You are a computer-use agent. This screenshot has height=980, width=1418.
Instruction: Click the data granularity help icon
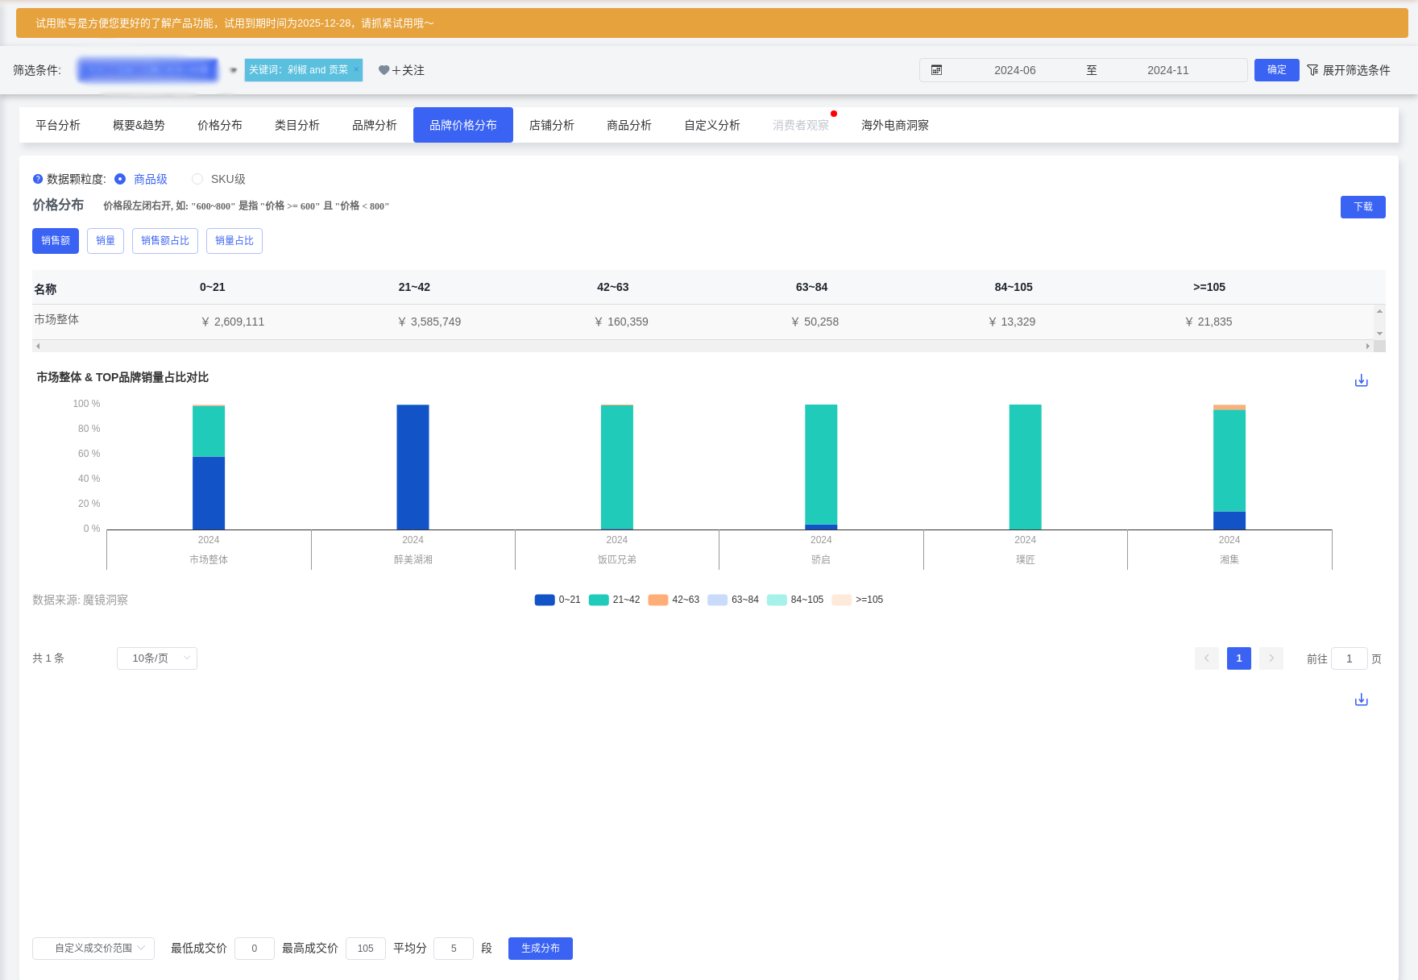(x=38, y=179)
